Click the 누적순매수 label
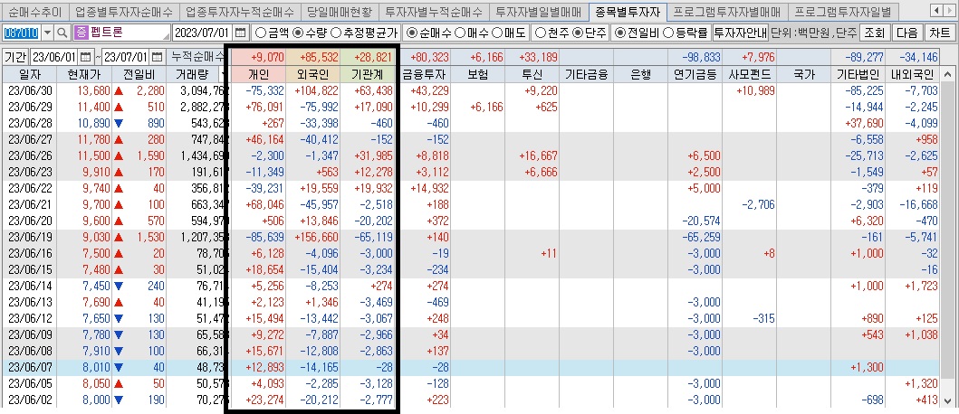Viewport: 959px width, 414px height. (198, 57)
